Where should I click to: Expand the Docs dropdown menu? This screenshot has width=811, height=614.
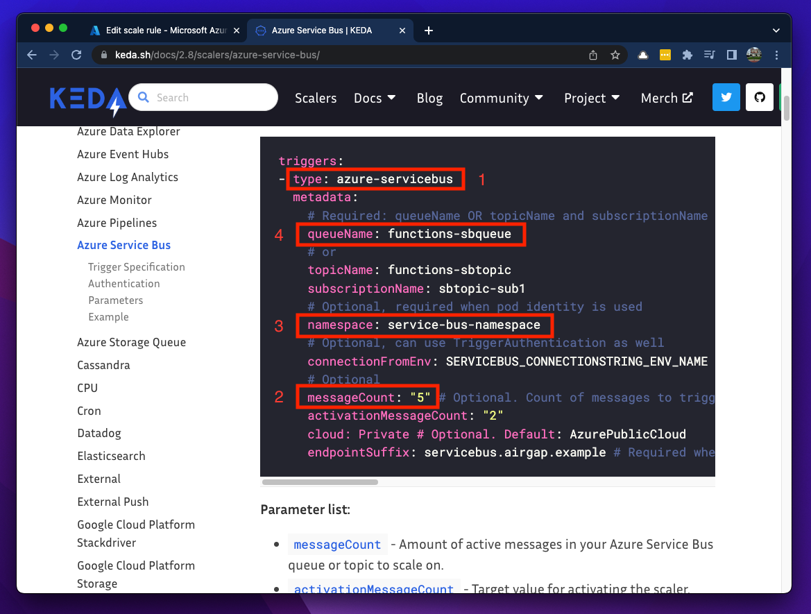click(375, 99)
